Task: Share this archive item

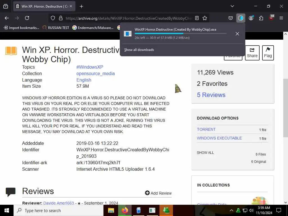Action: pos(252,53)
